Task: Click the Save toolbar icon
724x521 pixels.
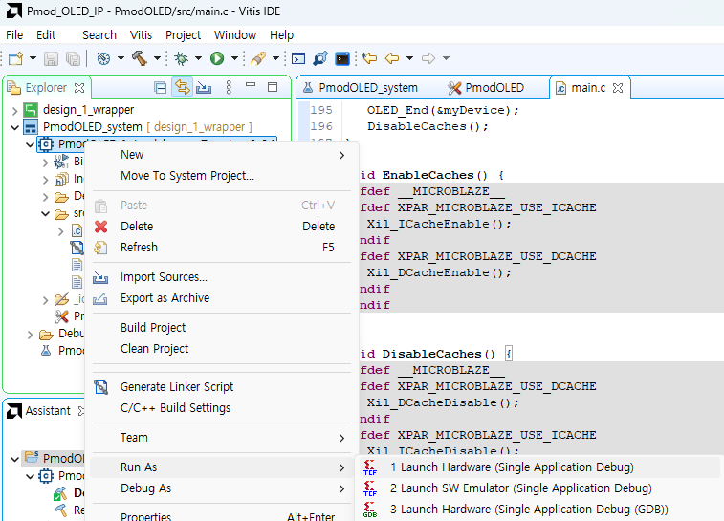Action: [51, 58]
